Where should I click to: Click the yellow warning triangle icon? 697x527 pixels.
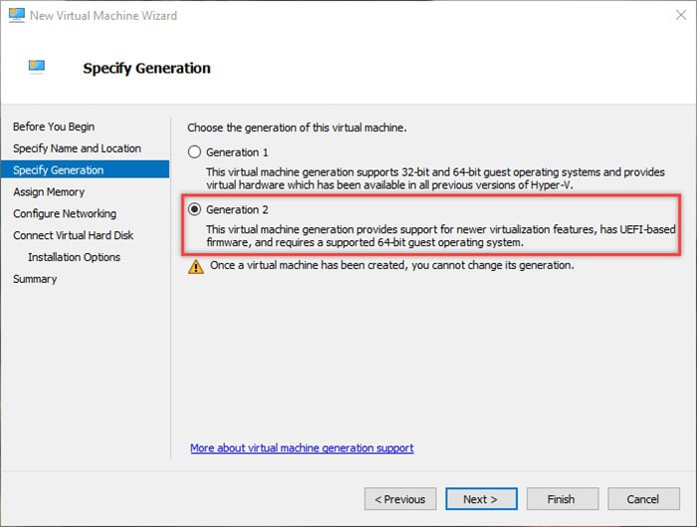(x=195, y=266)
